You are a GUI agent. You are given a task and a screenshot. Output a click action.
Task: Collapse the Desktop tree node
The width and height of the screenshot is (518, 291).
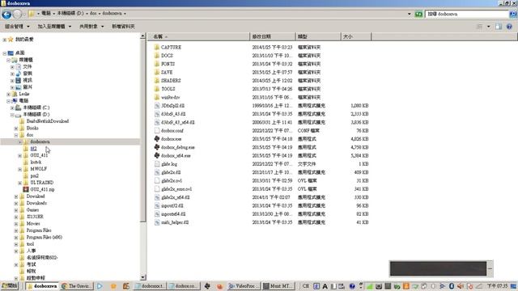click(4, 53)
